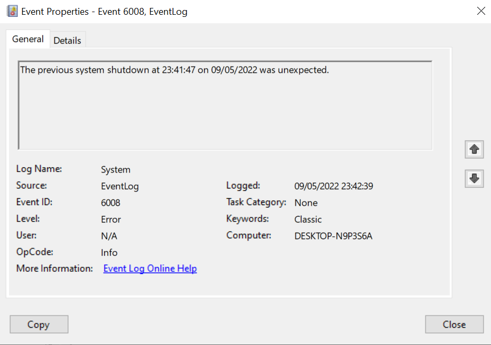Click the OpCode: label
This screenshot has width=491, height=345.
click(35, 252)
